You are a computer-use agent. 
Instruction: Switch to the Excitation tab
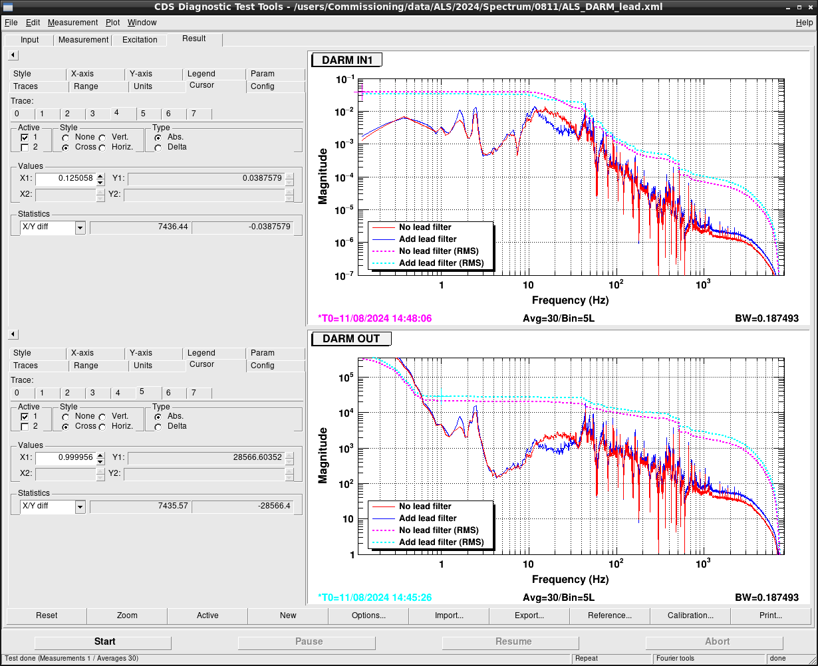pos(140,40)
